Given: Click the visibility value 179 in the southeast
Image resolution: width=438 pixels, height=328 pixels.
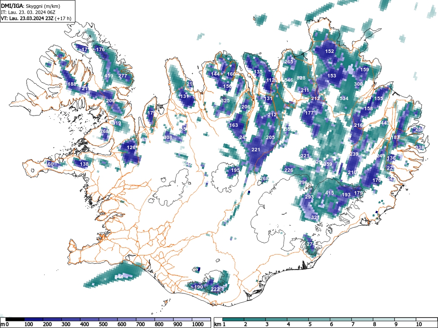Looking at the screenshot, I should point(358,192).
